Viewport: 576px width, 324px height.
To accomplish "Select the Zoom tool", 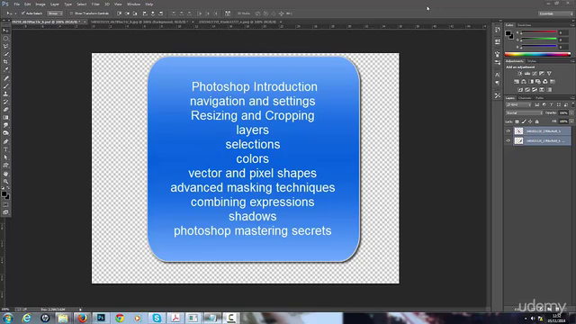I will [5, 181].
